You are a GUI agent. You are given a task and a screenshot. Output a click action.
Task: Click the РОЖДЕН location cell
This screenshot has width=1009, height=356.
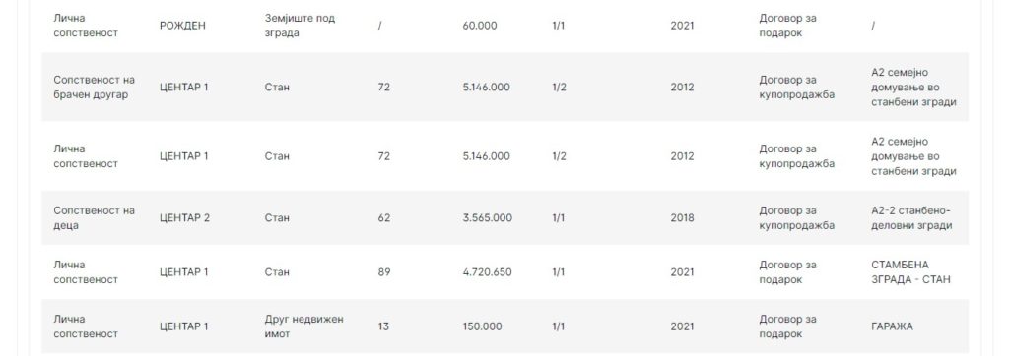[x=182, y=26]
